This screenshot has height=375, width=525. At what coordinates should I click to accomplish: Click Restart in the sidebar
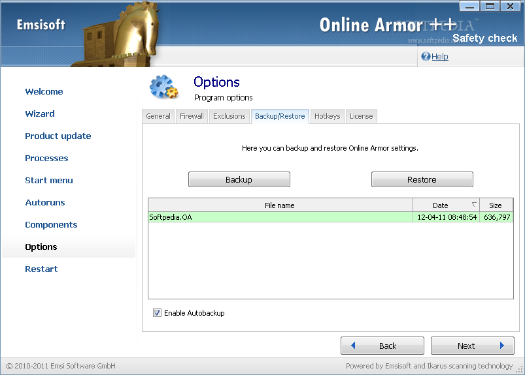[x=41, y=269]
